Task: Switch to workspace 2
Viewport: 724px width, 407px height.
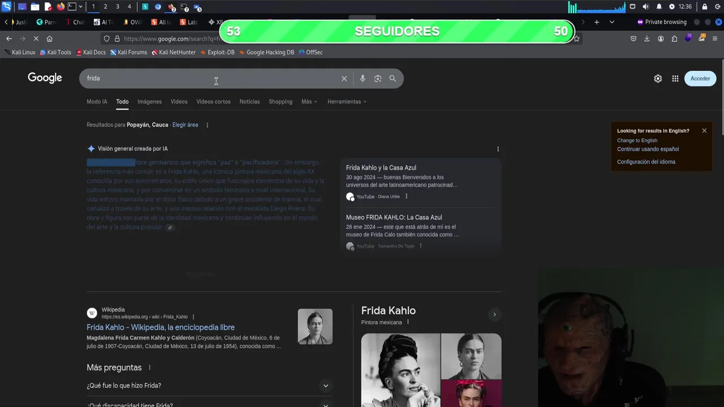Action: pos(105,7)
